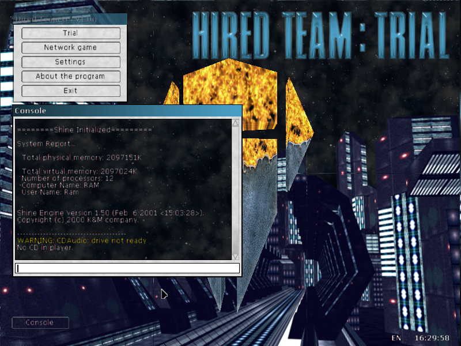This screenshot has height=346, width=461.
Task: Click the Exit button
Action: tap(70, 91)
